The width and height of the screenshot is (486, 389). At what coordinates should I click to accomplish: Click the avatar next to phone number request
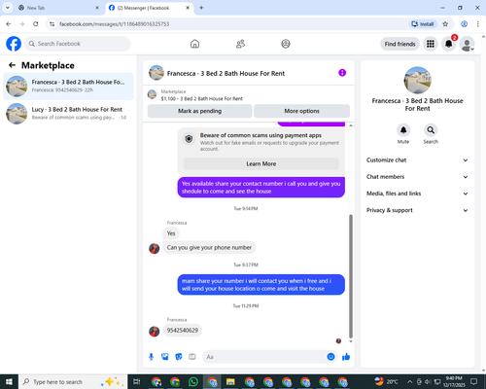[x=154, y=249]
